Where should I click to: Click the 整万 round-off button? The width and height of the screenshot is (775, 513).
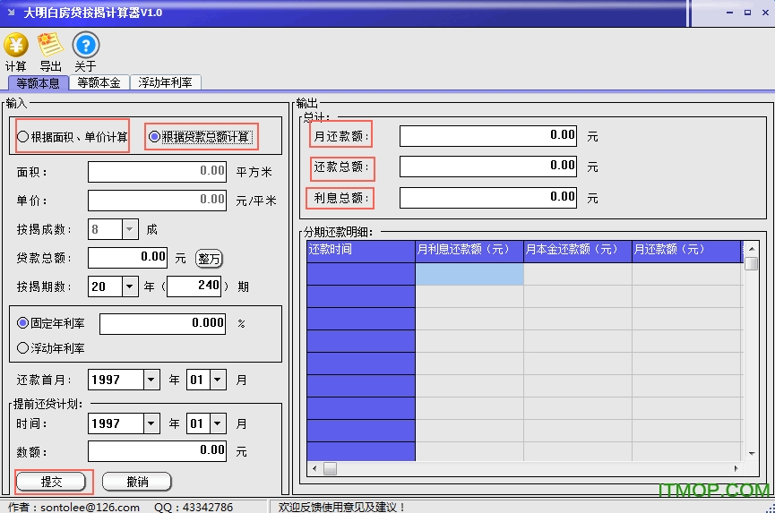(x=209, y=259)
